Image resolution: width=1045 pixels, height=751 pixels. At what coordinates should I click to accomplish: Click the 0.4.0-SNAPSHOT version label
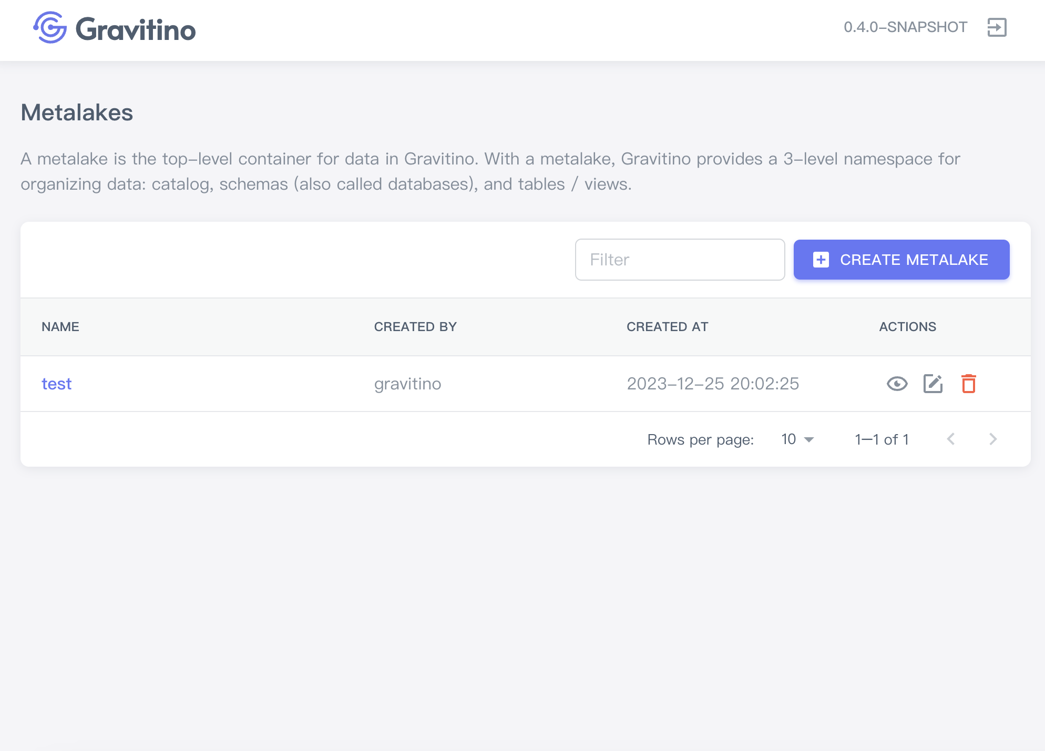[x=905, y=27]
